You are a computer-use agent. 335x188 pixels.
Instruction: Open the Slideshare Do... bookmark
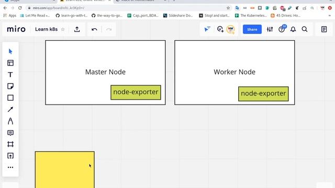(x=178, y=15)
